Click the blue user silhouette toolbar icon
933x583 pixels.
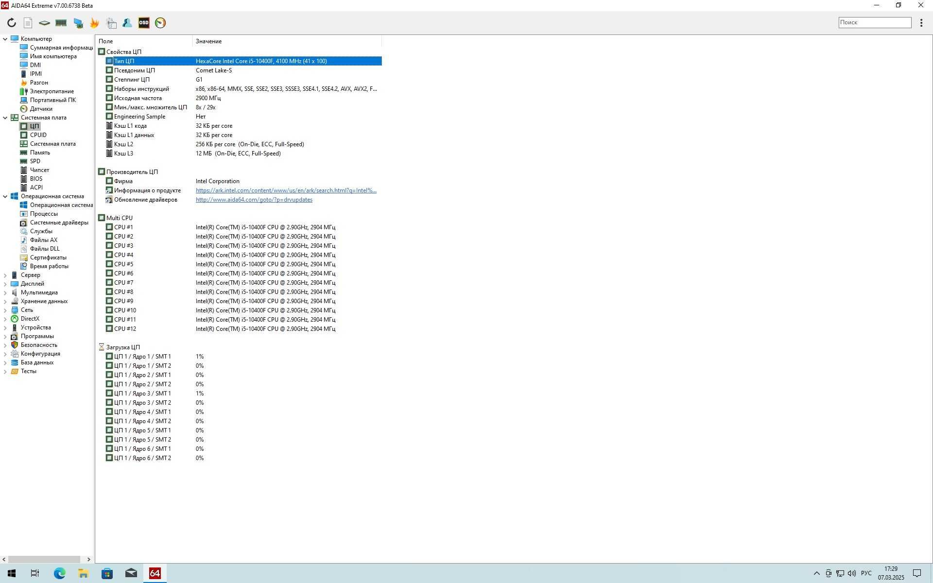coord(127,23)
